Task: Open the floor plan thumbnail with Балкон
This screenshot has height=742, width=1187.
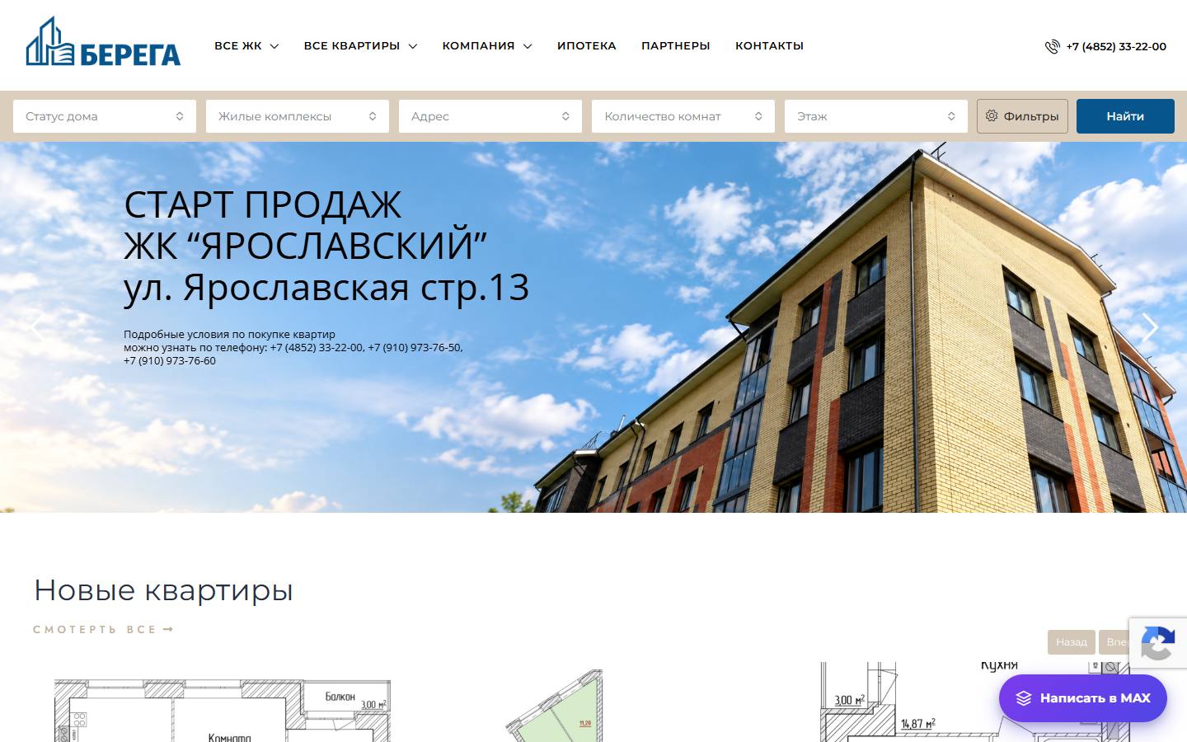Action: coord(223,710)
